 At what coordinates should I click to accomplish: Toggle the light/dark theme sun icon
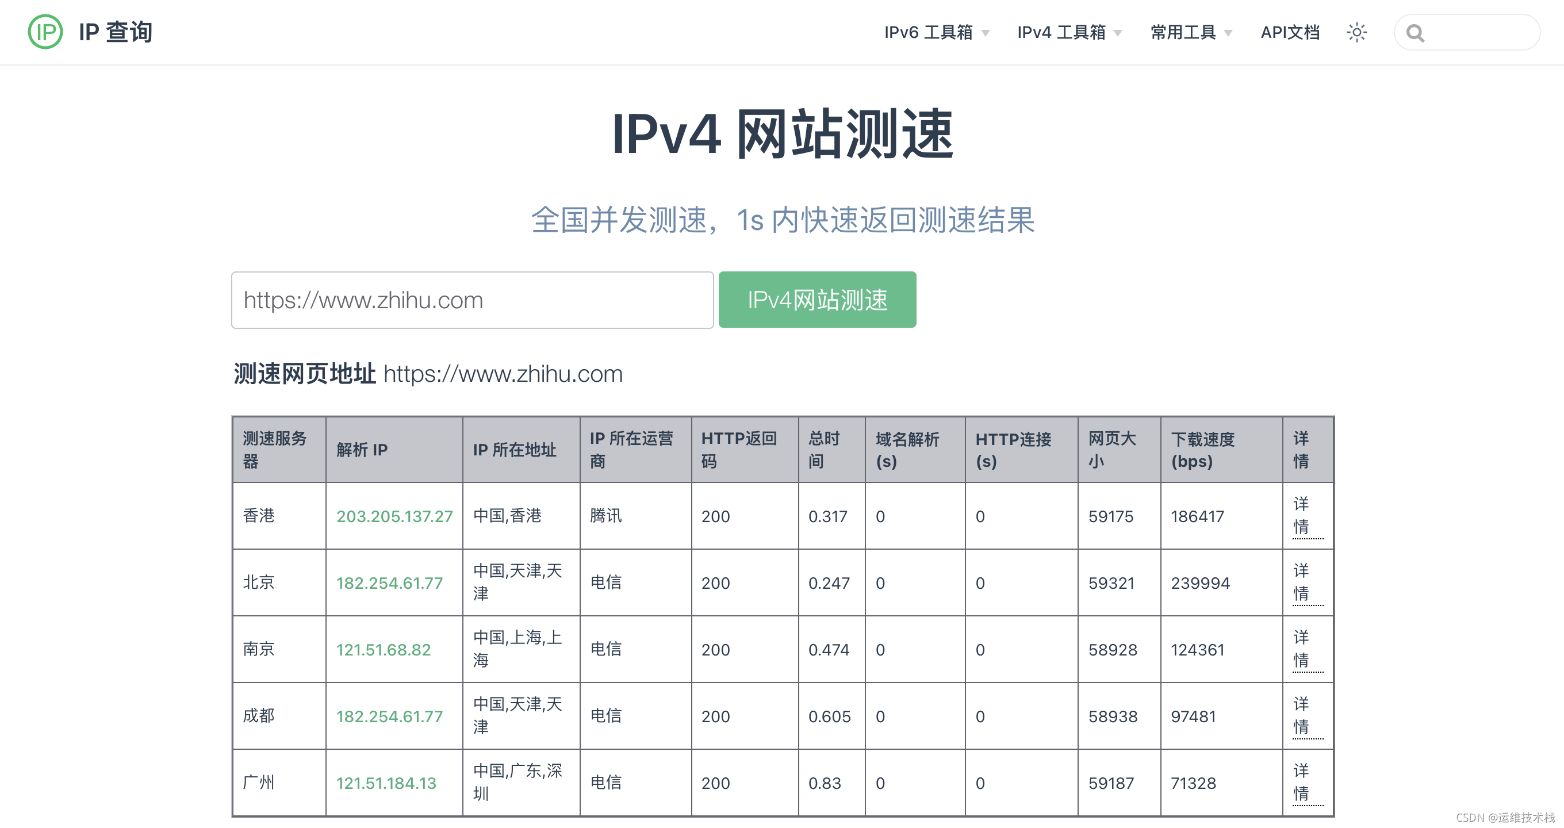click(1356, 32)
